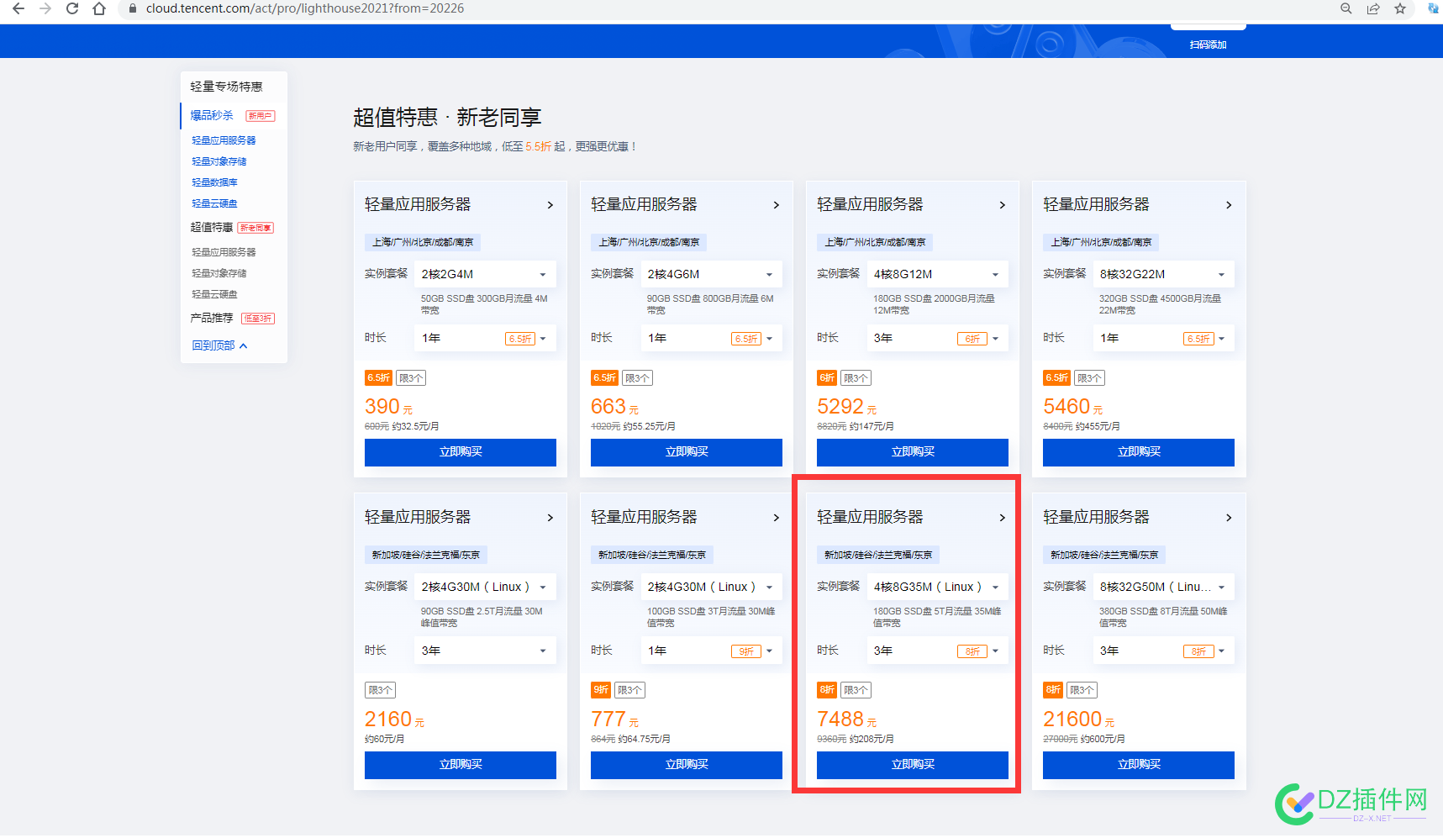Open the browser home page icon

click(x=99, y=8)
